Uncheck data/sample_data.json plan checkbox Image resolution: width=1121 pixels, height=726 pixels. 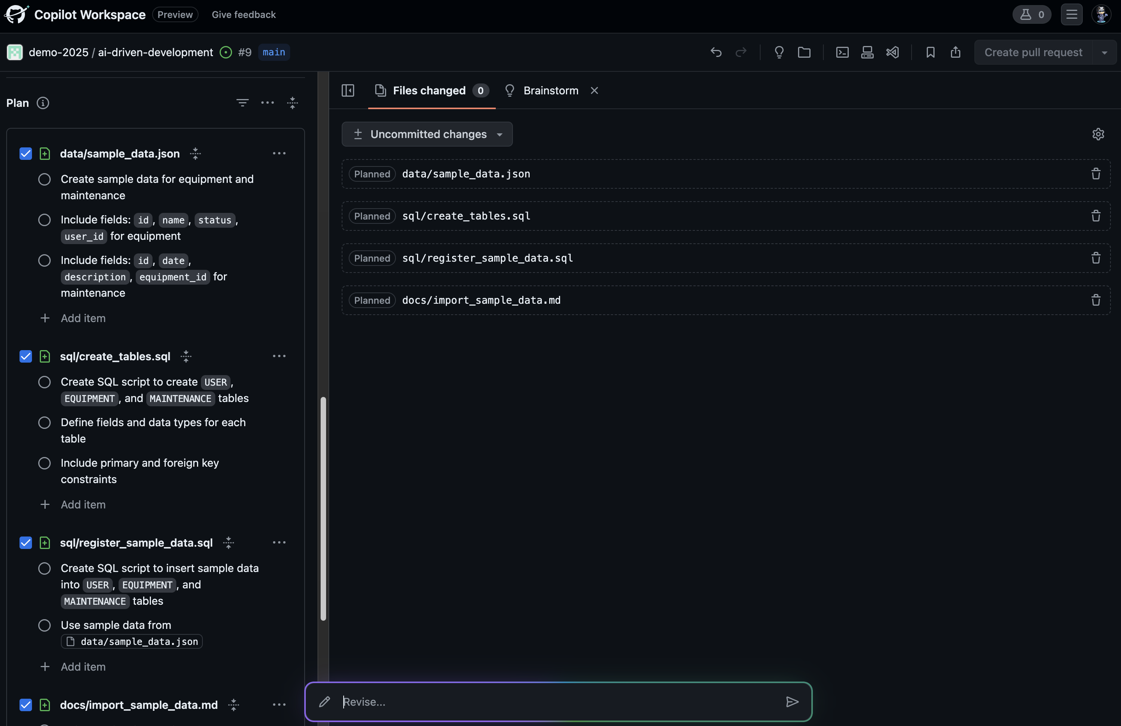pyautogui.click(x=25, y=154)
